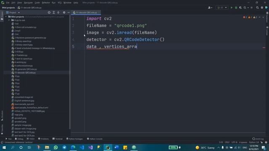Image resolution: width=269 pixels, height=151 pixels.
Task: Open the Window menu
Action: [x=67, y=3]
